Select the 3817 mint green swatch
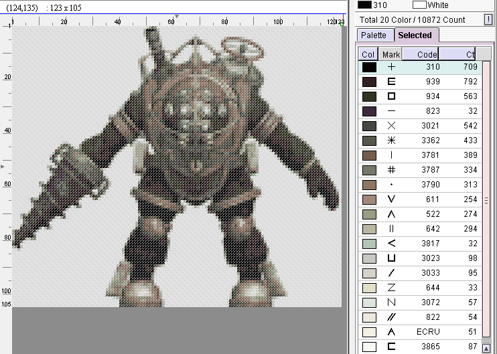 tap(369, 244)
